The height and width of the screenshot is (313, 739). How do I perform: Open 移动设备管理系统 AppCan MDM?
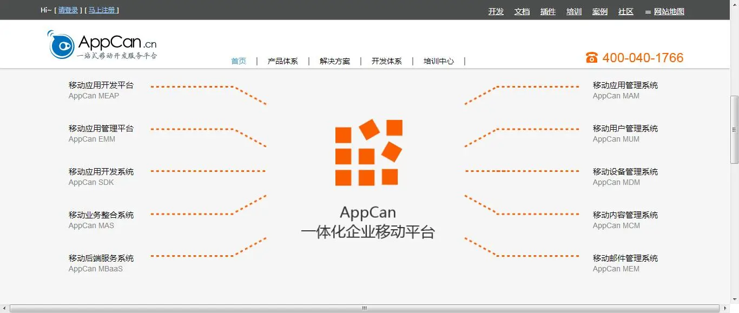[625, 177]
